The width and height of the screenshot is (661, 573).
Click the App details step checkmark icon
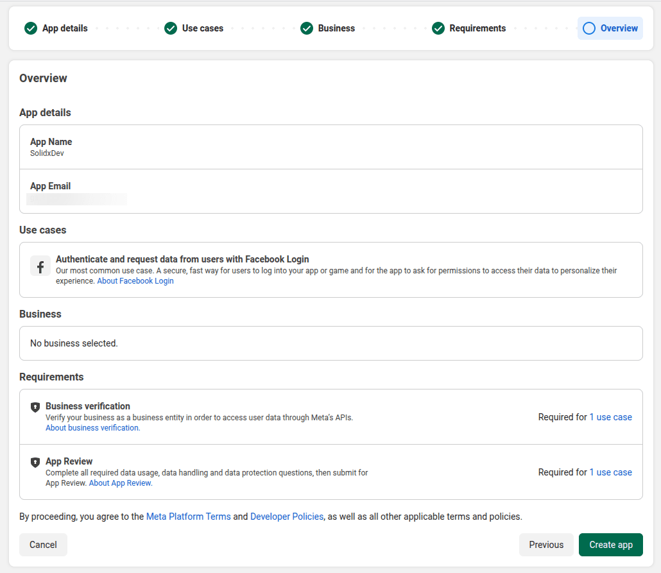pos(31,28)
